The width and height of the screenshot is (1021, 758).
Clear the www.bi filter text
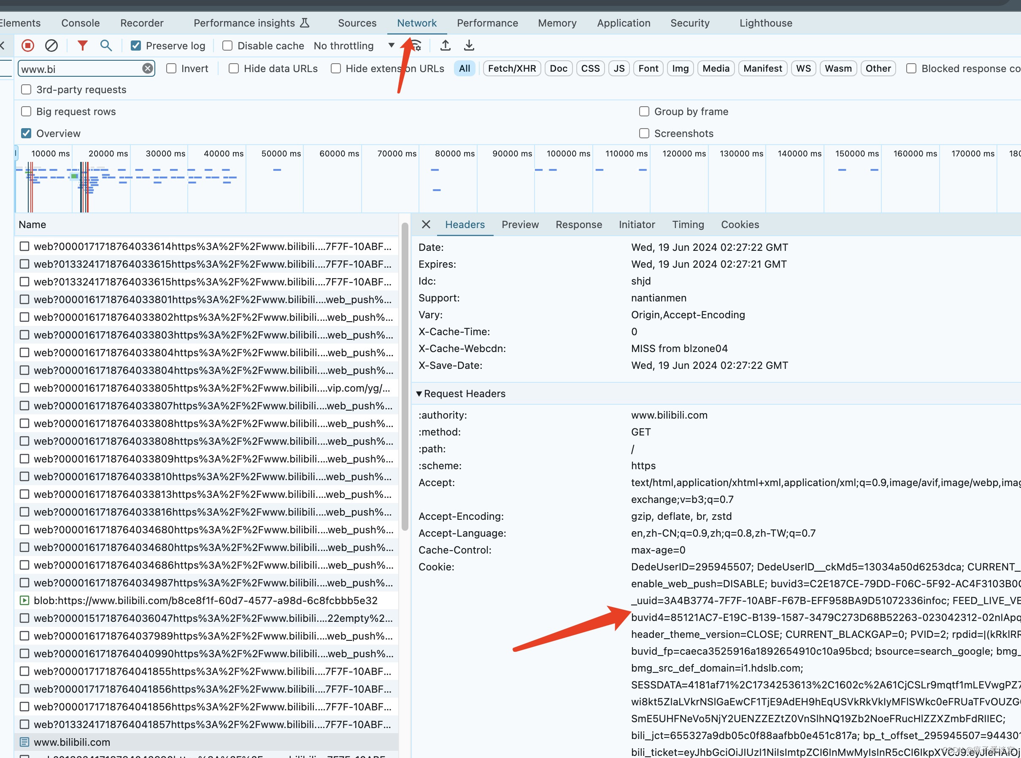click(x=147, y=68)
